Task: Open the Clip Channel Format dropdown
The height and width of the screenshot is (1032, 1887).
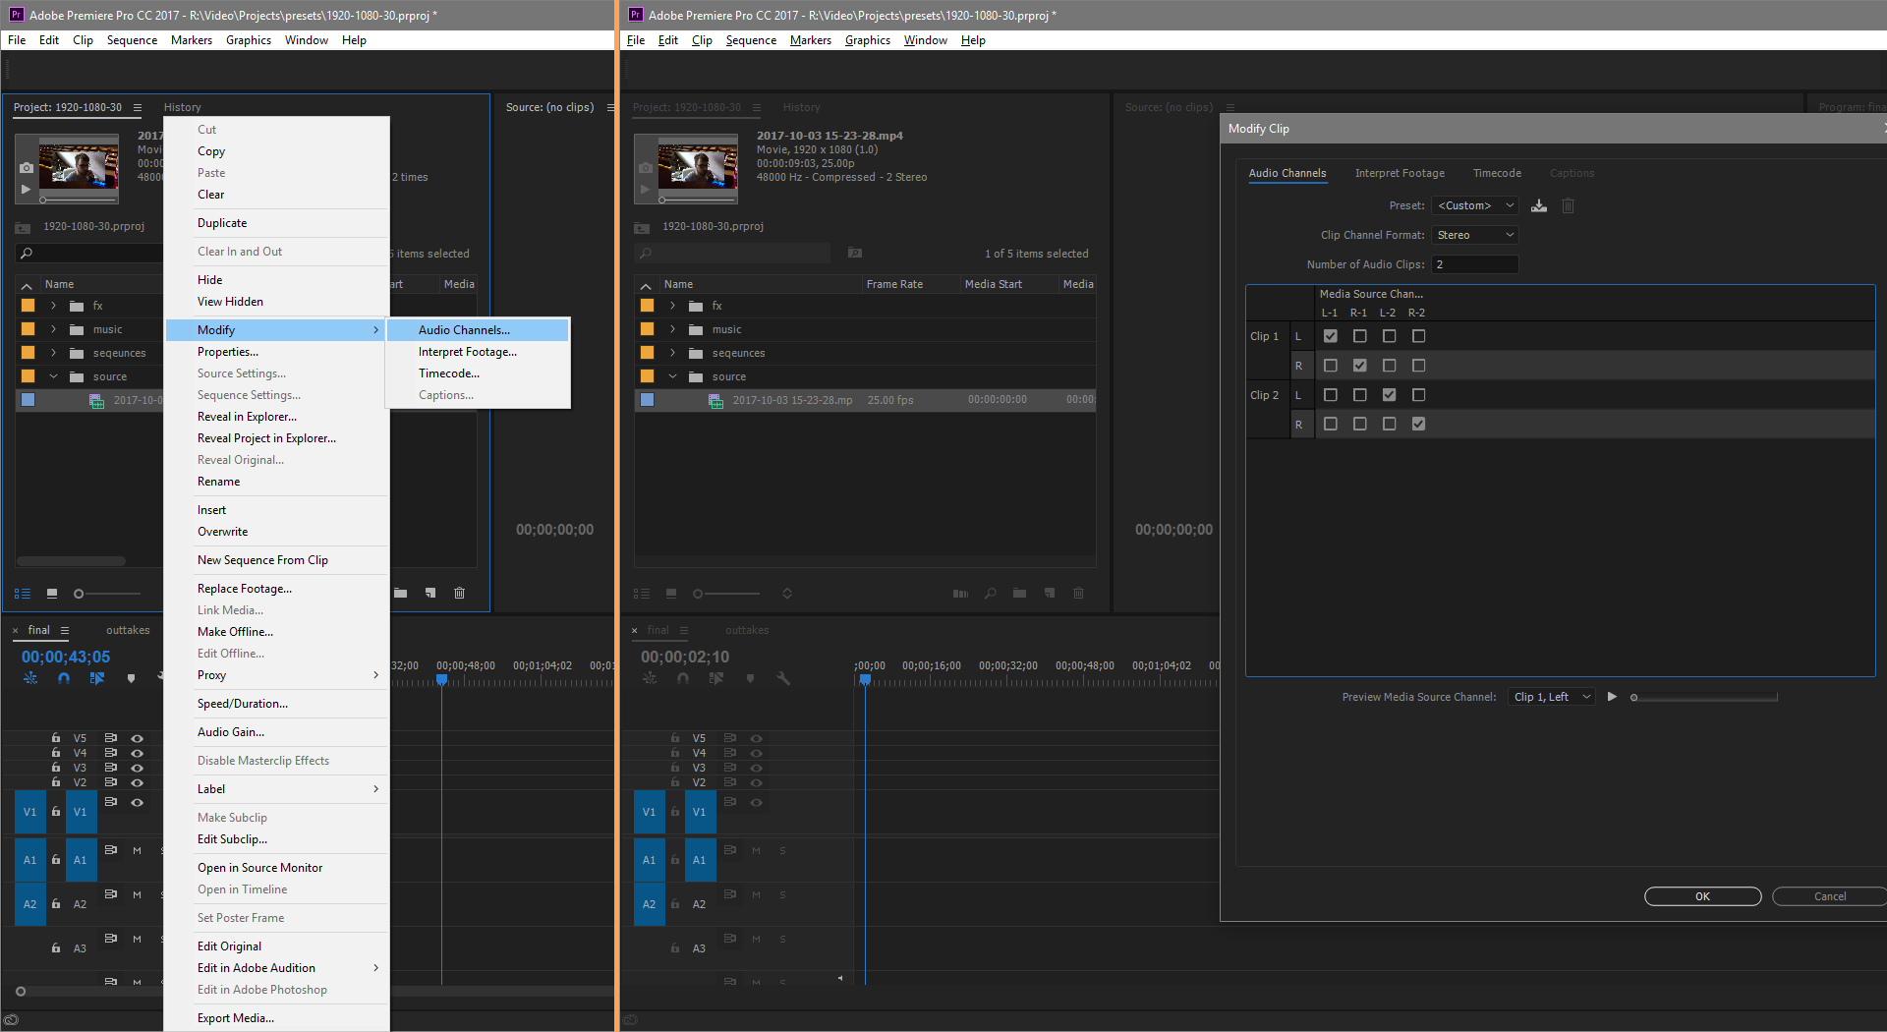Action: [1474, 235]
